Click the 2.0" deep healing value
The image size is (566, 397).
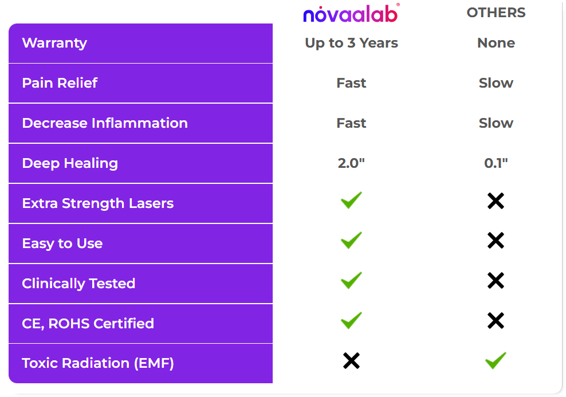pos(351,163)
